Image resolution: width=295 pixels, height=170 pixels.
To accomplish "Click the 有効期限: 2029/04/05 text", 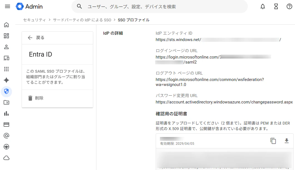I will 177,144.
